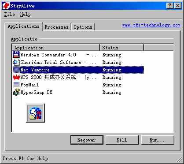This screenshot has width=184, height=164.
Task: Open the File menu
Action: (9, 14)
